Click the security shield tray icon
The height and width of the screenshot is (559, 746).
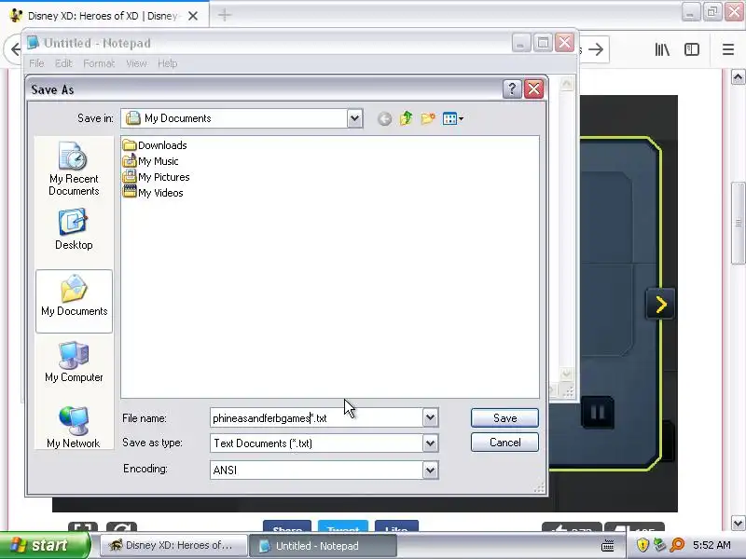[x=642, y=545]
